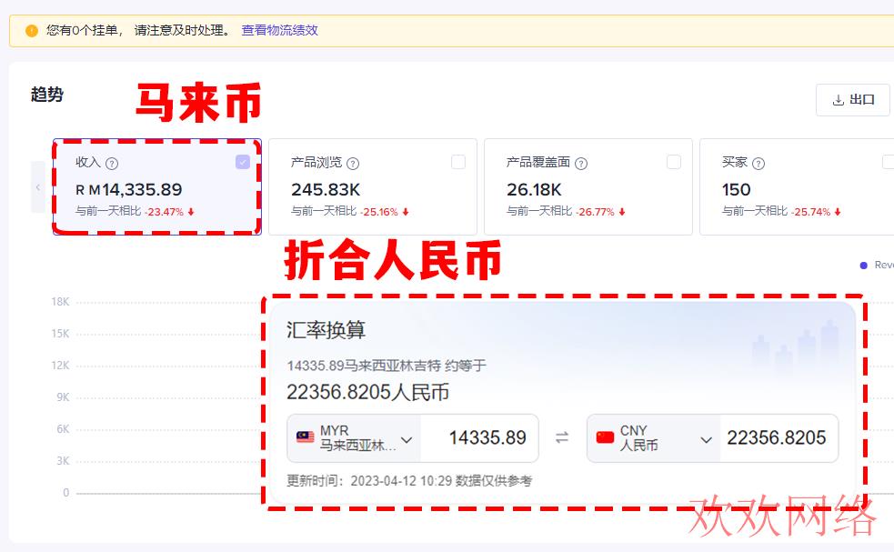Click the China flag icon
The height and width of the screenshot is (552, 894).
click(605, 438)
